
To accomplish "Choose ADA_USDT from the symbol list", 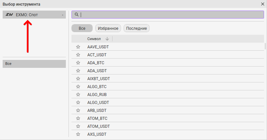I will point(97,70).
